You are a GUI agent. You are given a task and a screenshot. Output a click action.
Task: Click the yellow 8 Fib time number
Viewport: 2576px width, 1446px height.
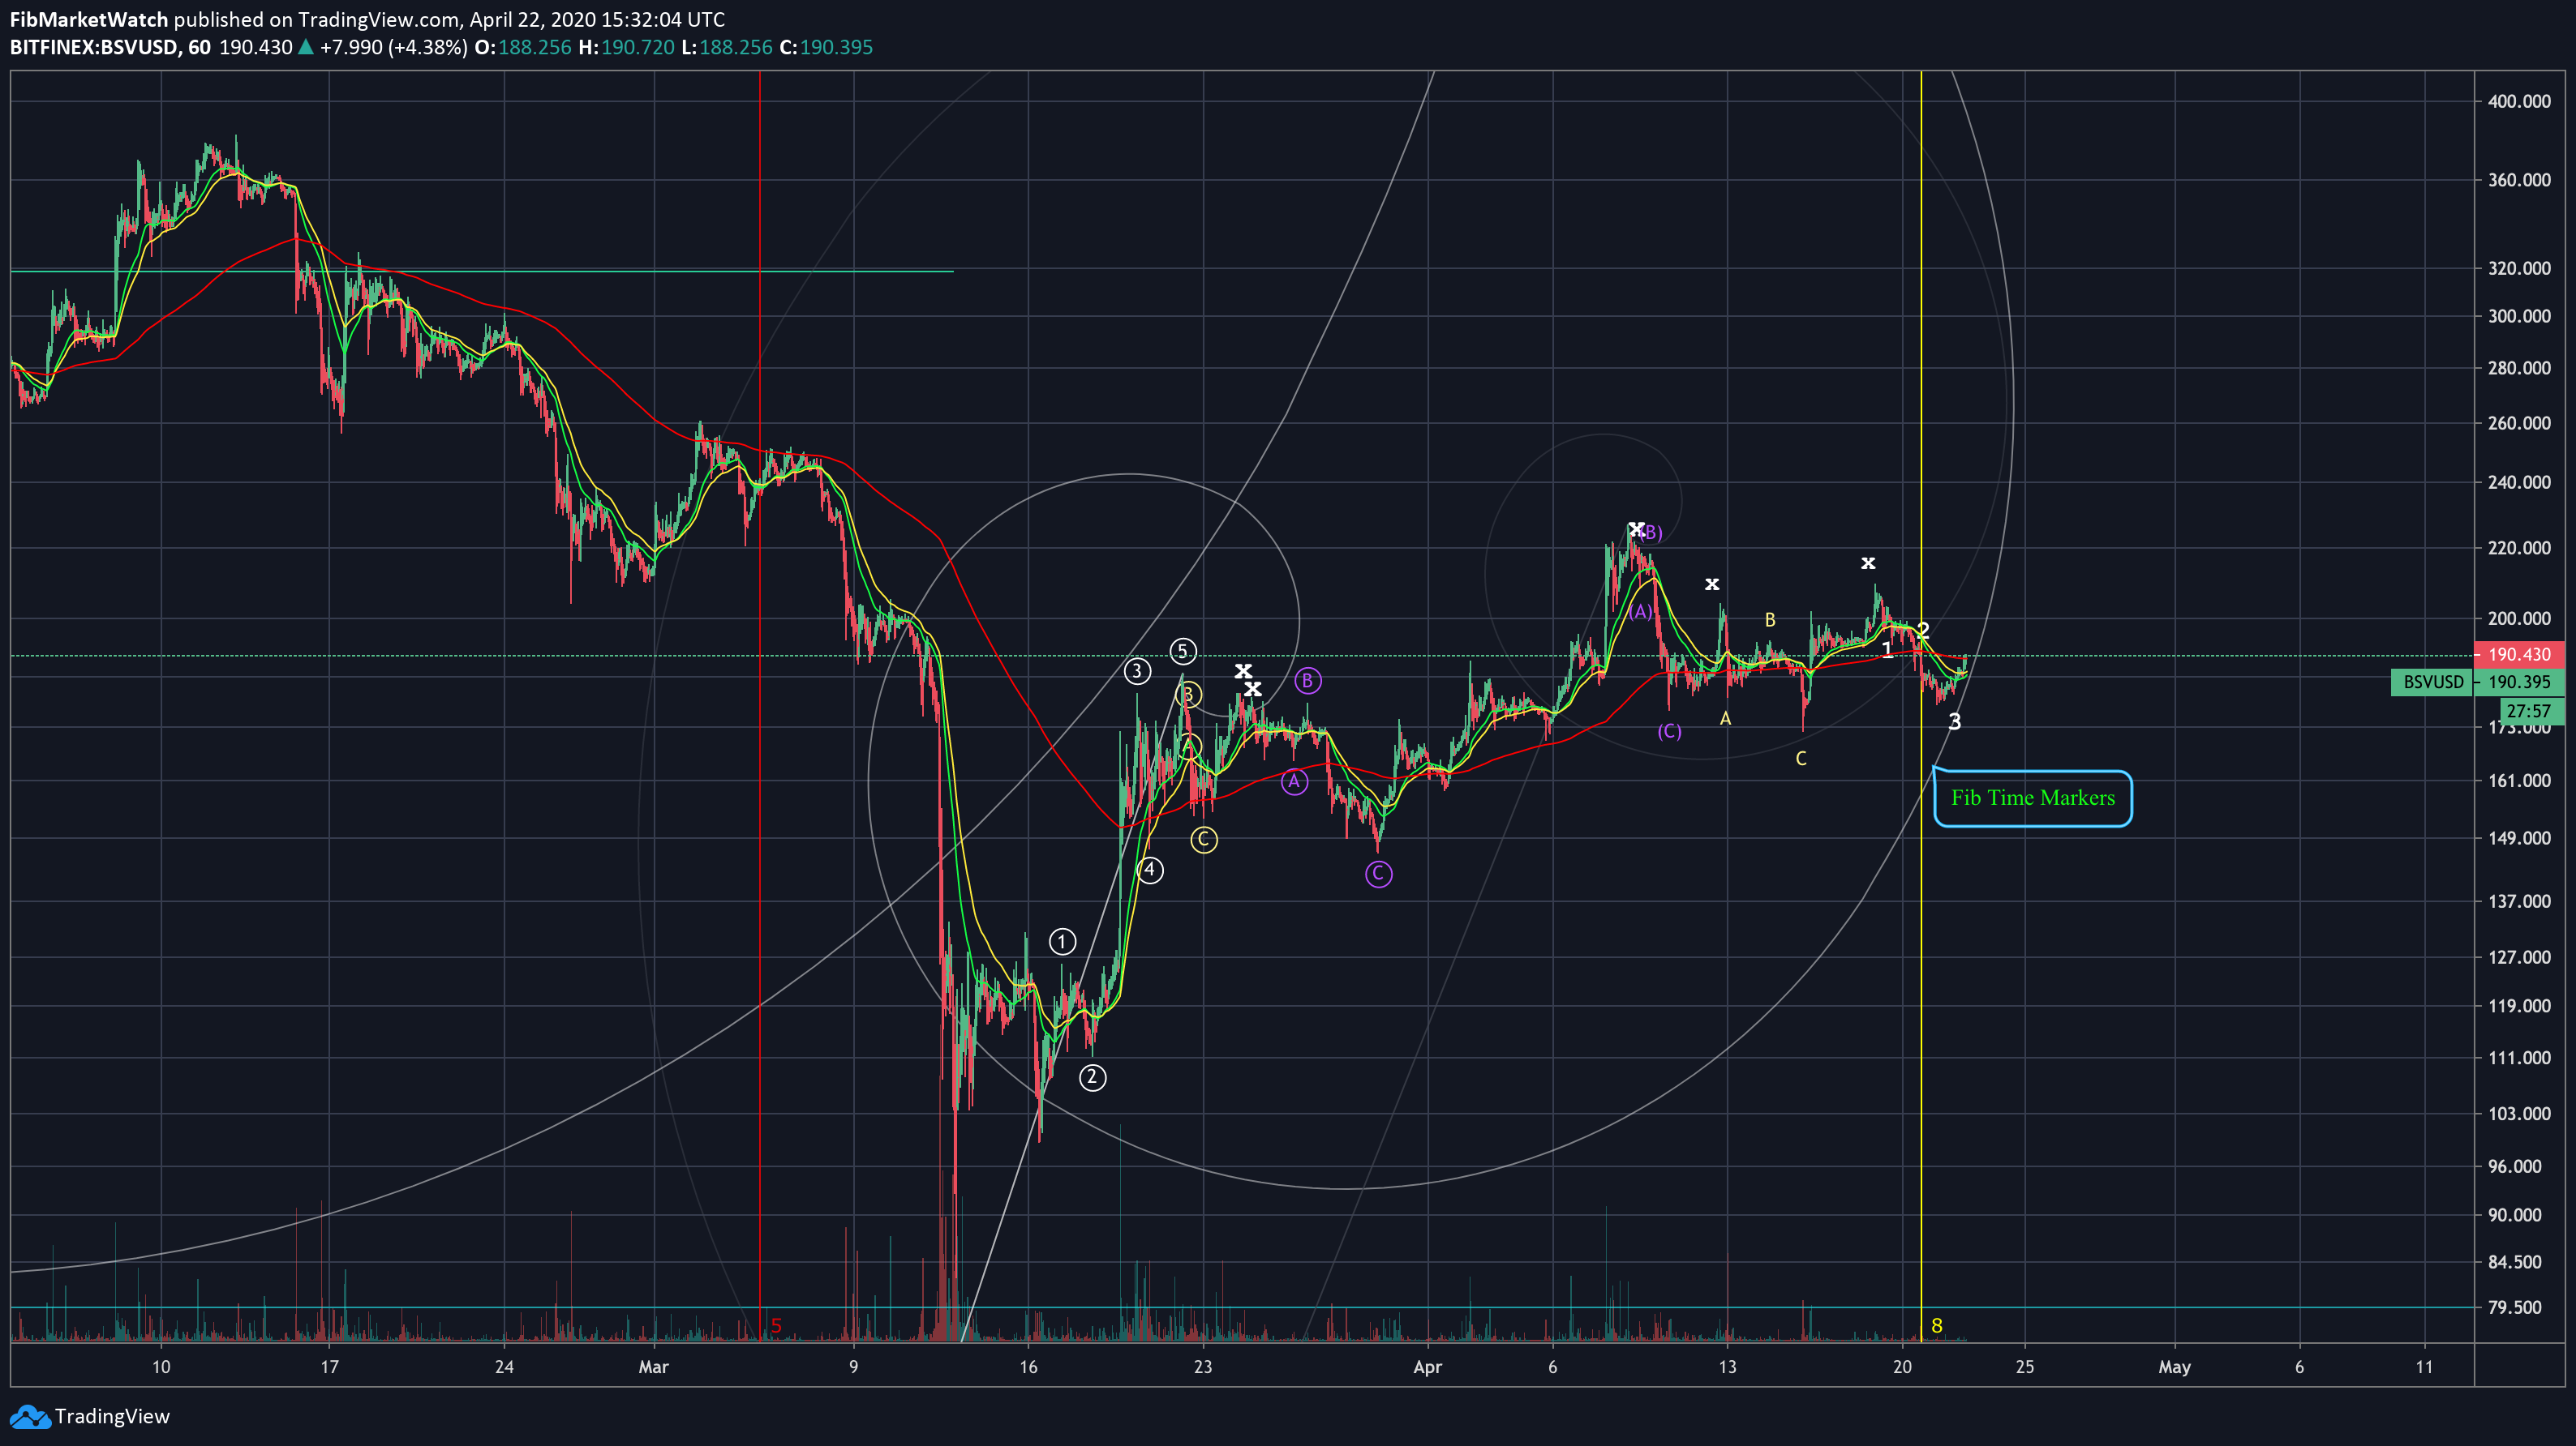coord(1937,1325)
